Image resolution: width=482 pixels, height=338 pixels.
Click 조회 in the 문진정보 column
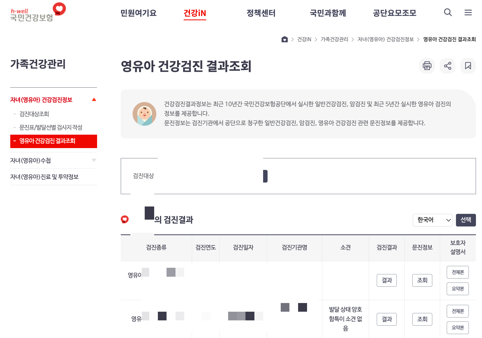click(x=422, y=280)
